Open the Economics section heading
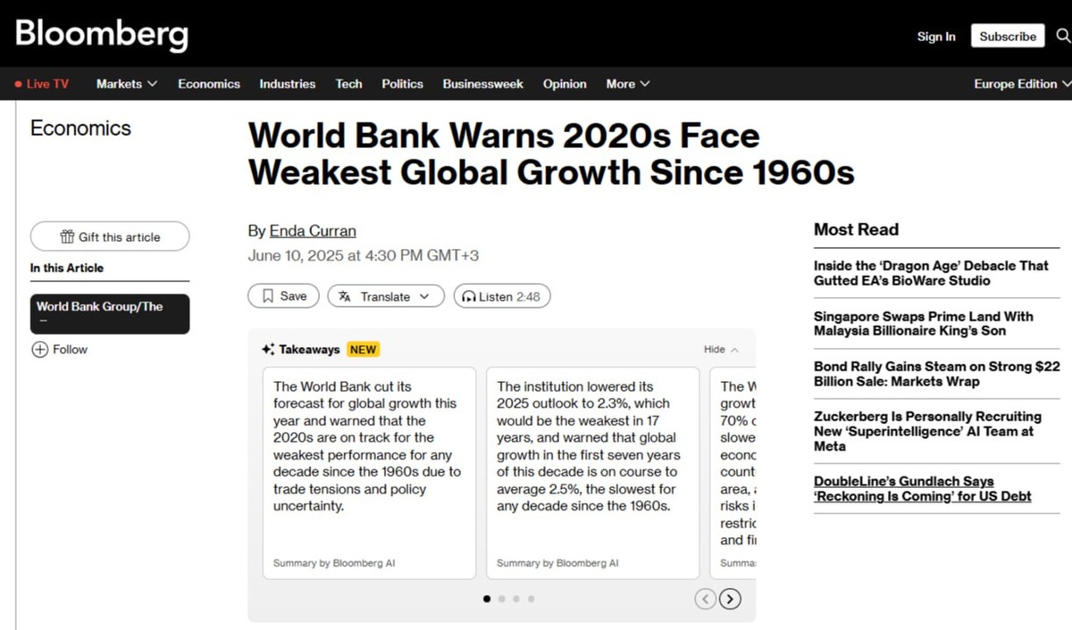Screen dimensions: 1072x630 point(80,128)
